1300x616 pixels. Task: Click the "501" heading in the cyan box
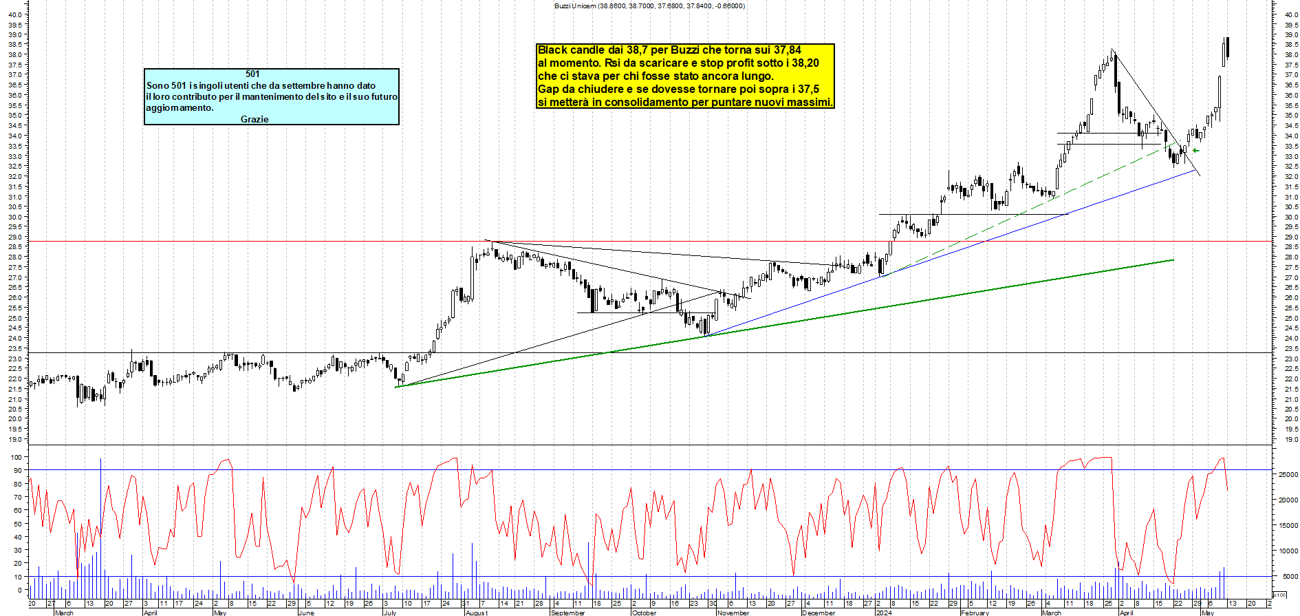[252, 74]
